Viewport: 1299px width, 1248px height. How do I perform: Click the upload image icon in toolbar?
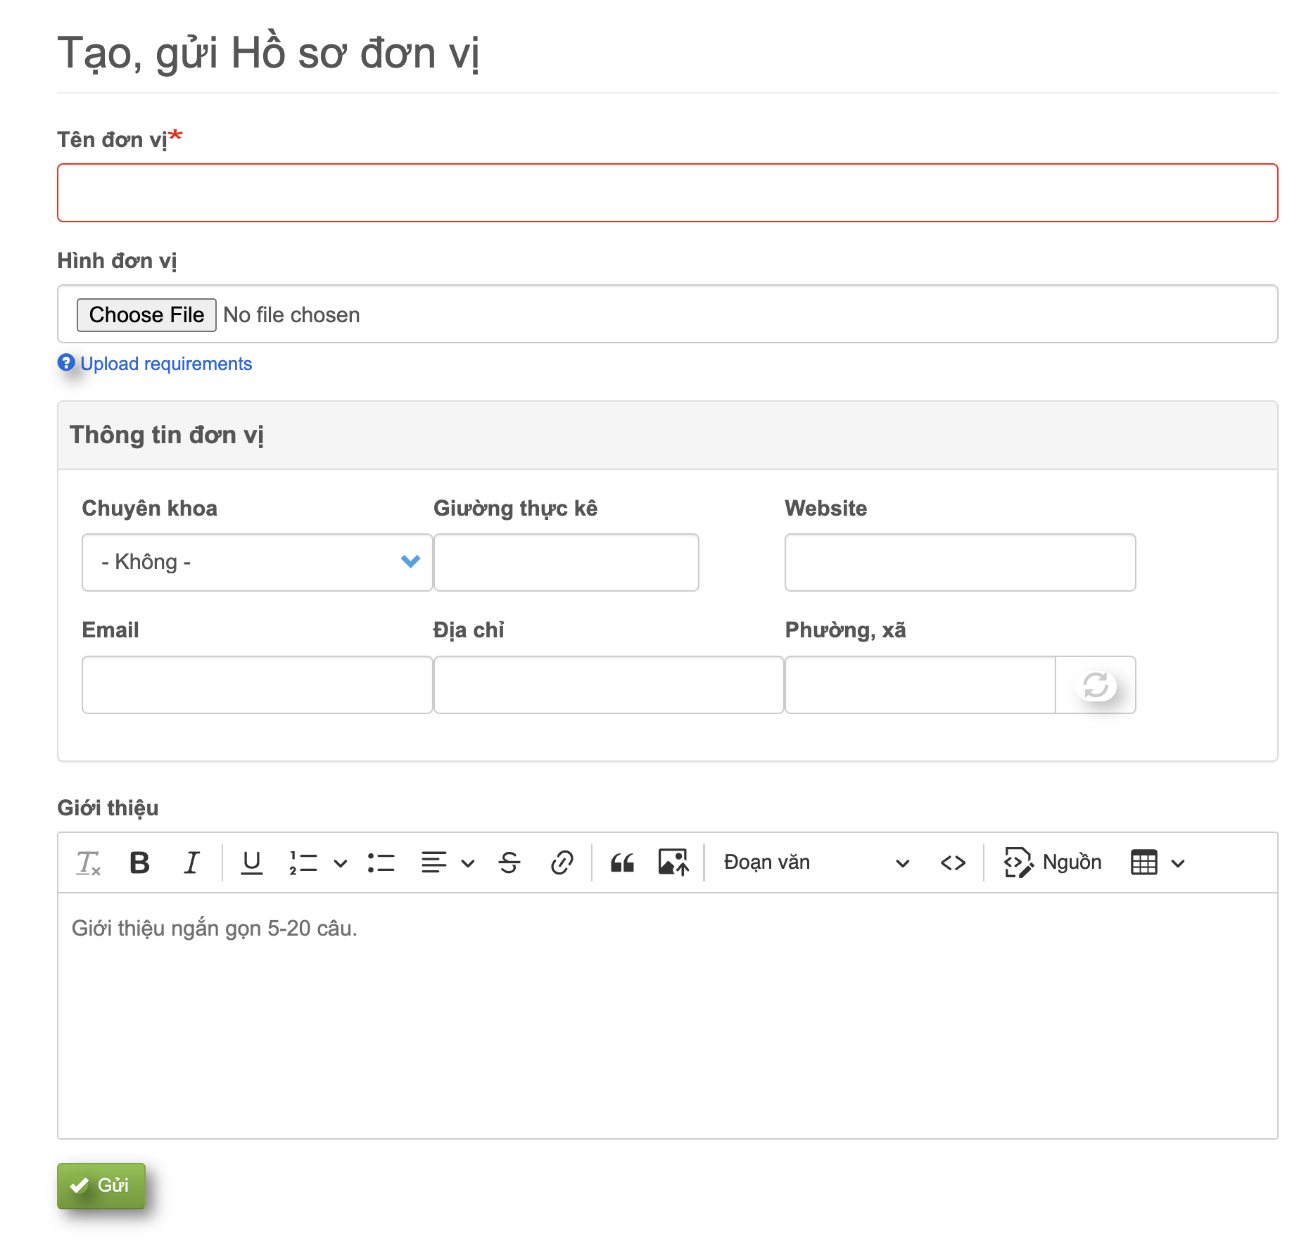pyautogui.click(x=673, y=862)
